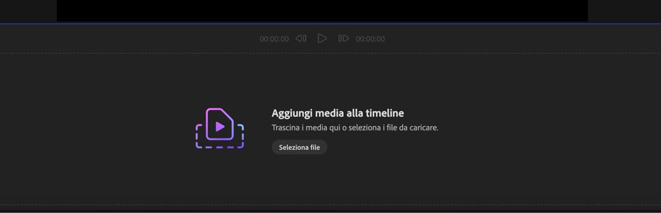The width and height of the screenshot is (661, 213).
Task: Click the add media file icon
Action: 220,128
